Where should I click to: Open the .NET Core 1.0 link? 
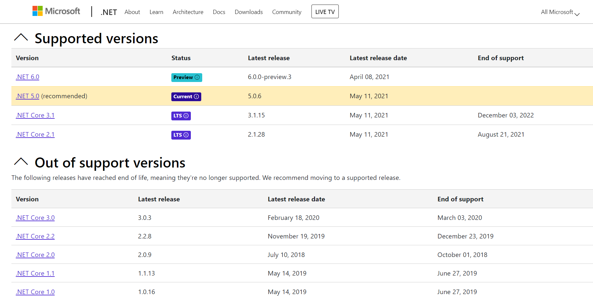pos(35,292)
